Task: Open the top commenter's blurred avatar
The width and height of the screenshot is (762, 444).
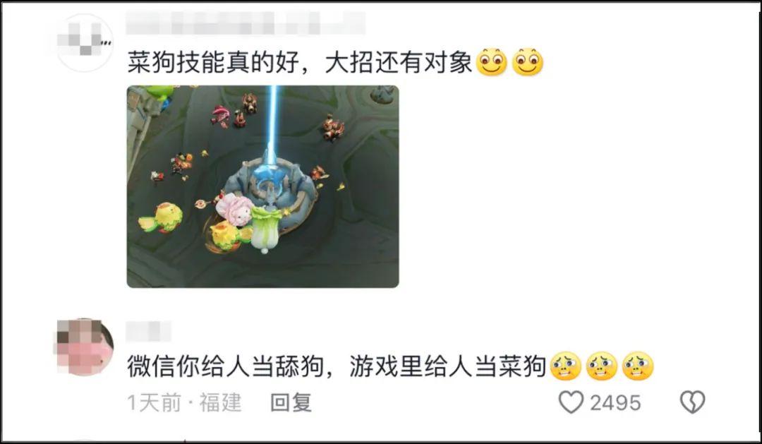Action: tap(85, 43)
